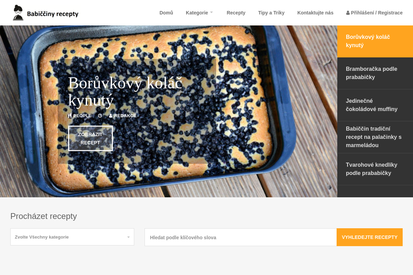Image resolution: width=413 pixels, height=275 pixels.
Task: Select Borůvkový koláč kynutý slider tab
Action: point(375,41)
